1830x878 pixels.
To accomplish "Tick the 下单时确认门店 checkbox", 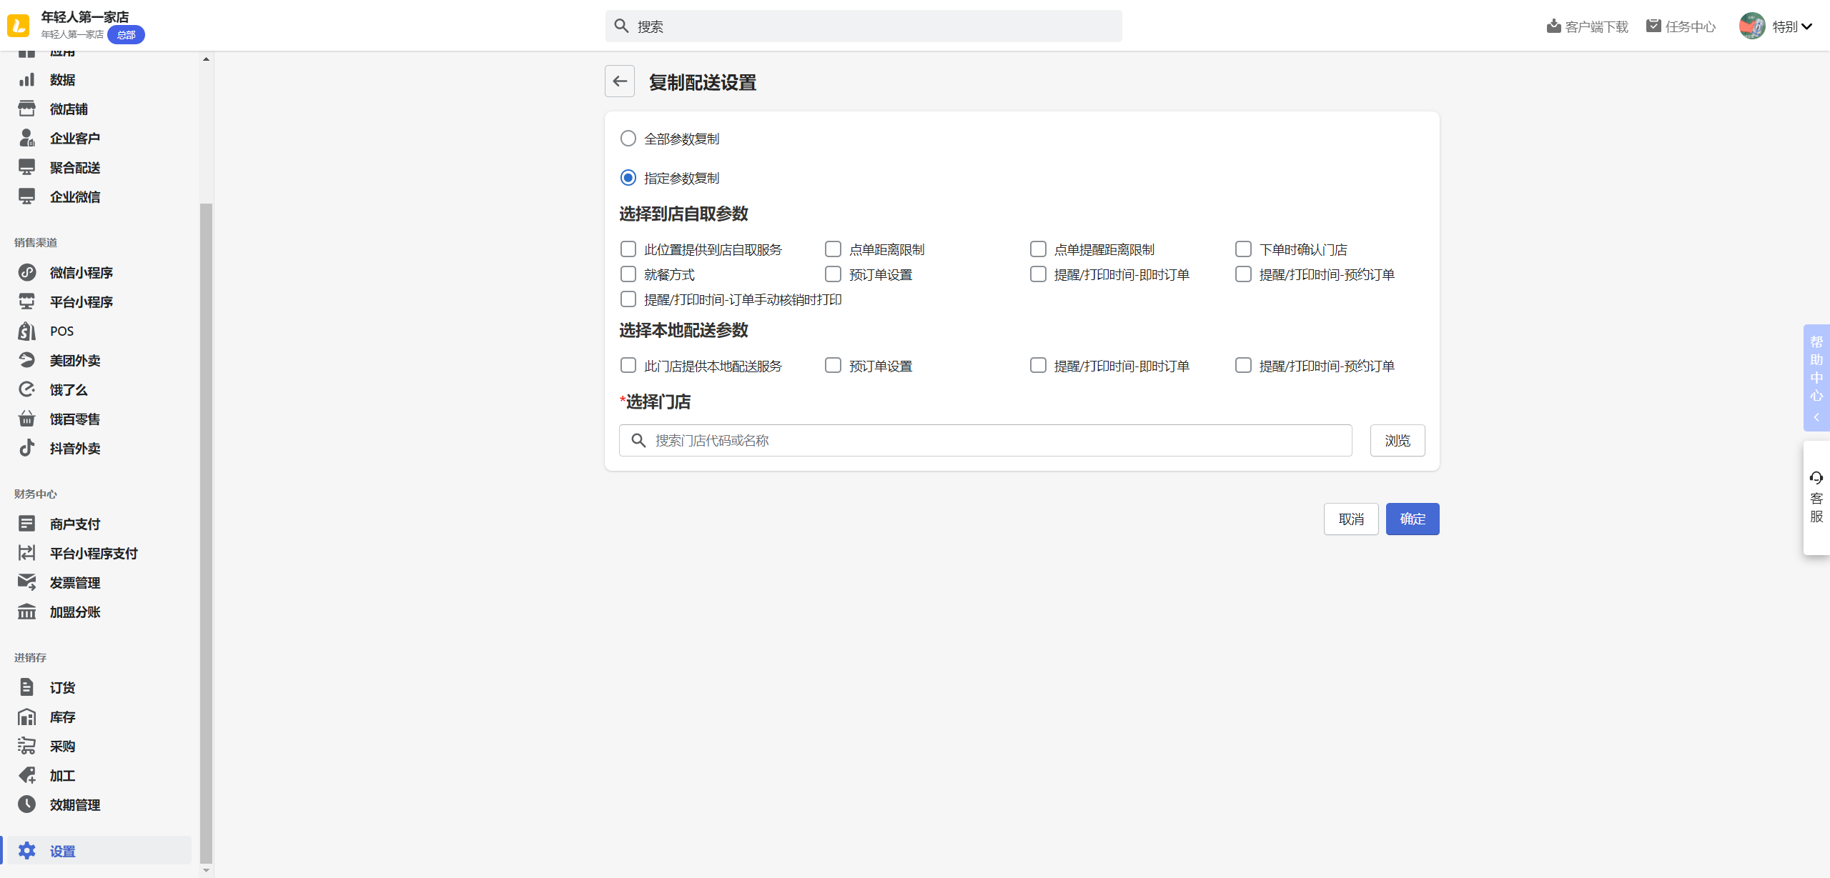I will coord(1243,249).
